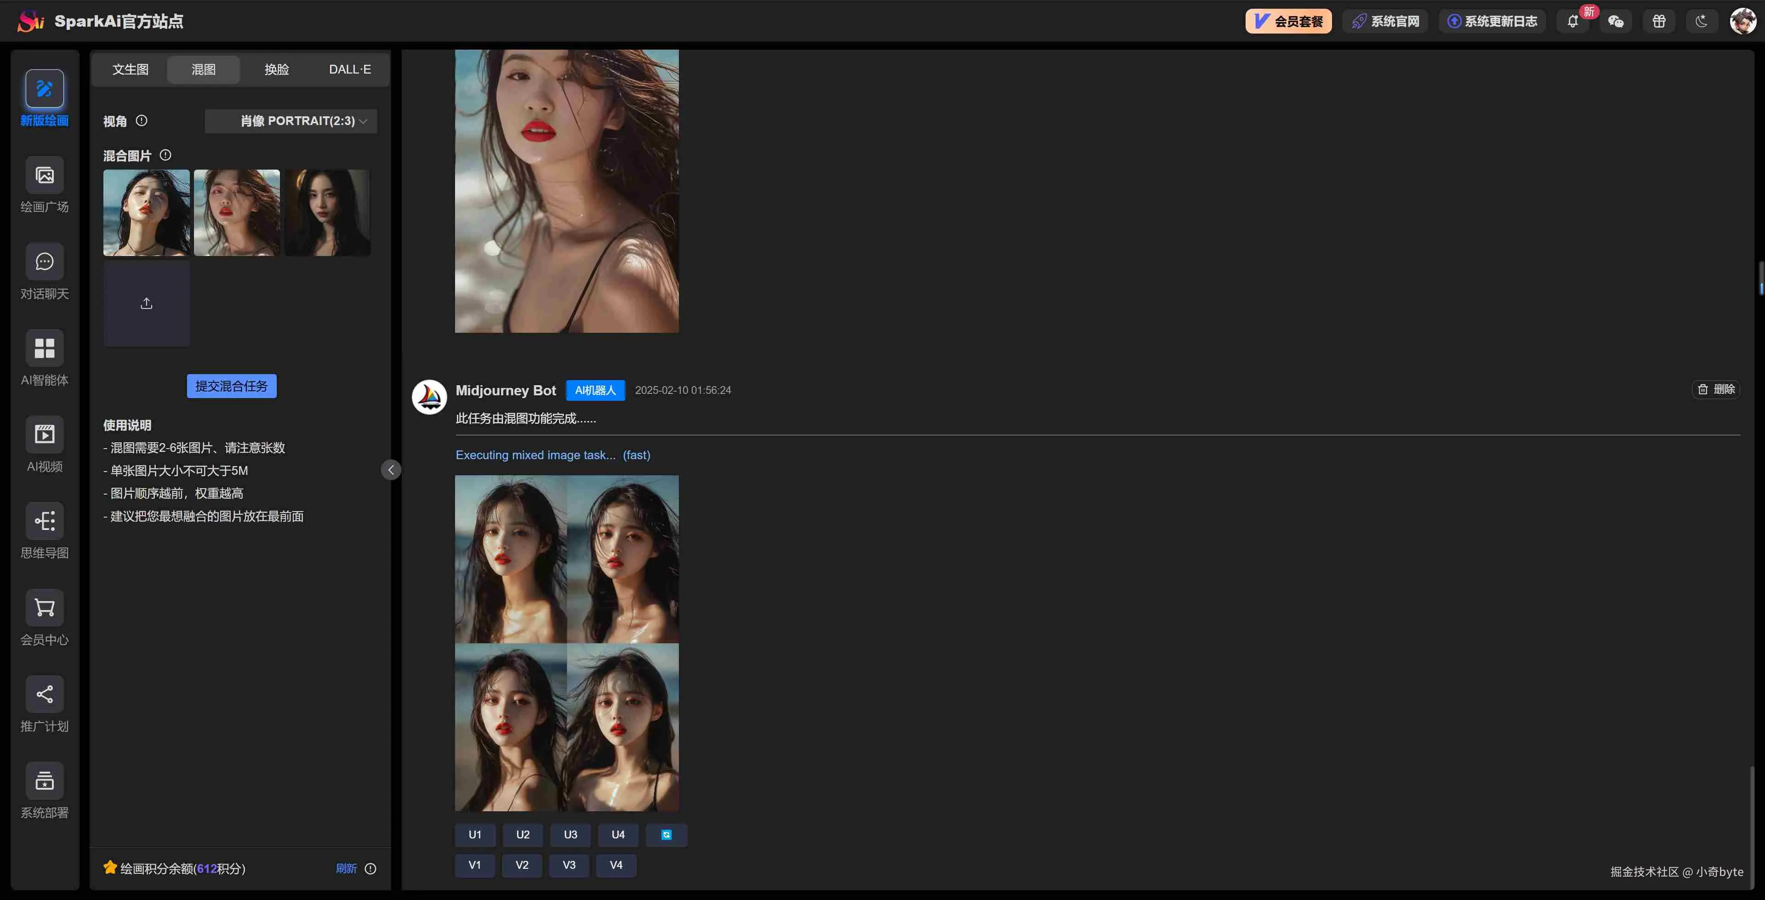Click the U2 upscale button
The width and height of the screenshot is (1765, 900).
pos(522,834)
